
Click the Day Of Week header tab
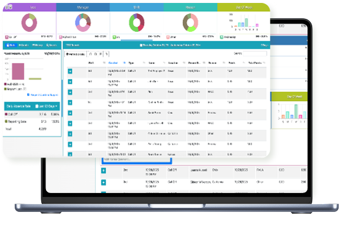[x=244, y=7]
